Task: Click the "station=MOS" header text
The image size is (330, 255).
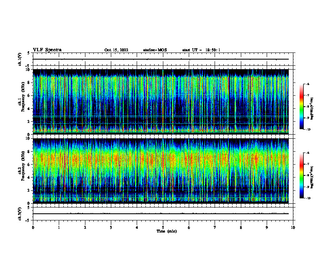Action: pyautogui.click(x=155, y=50)
